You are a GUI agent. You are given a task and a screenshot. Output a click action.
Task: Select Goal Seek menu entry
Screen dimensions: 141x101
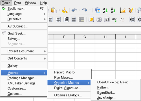click(x=24, y=33)
